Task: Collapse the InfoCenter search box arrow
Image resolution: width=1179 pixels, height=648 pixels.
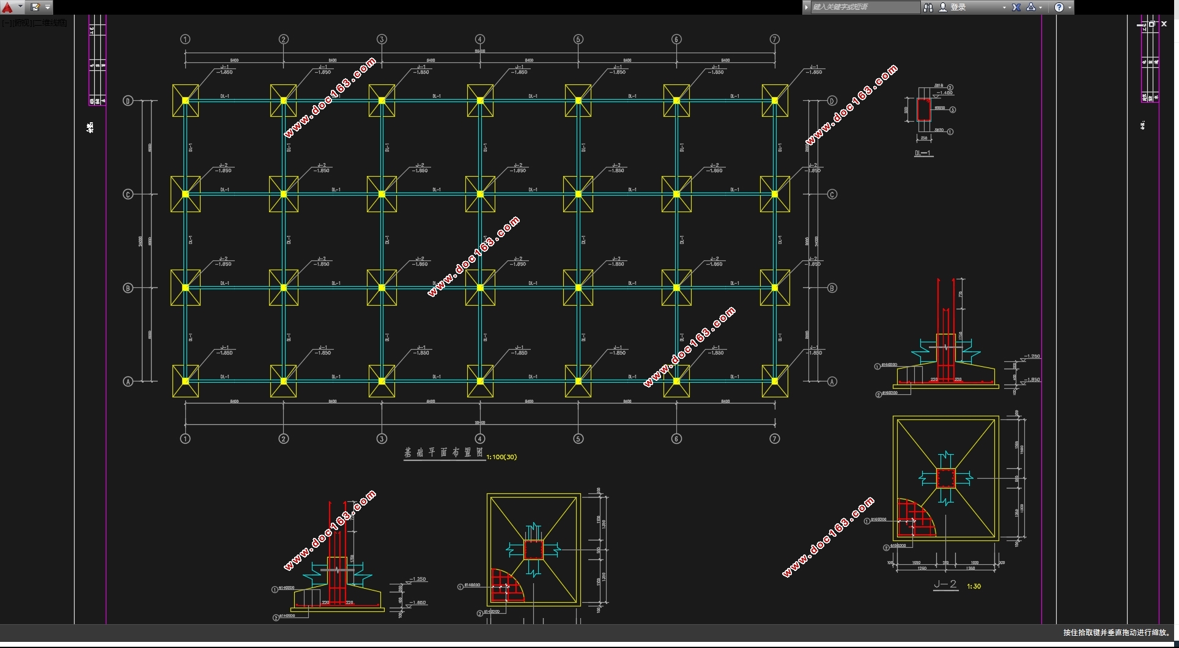Action: [x=807, y=7]
